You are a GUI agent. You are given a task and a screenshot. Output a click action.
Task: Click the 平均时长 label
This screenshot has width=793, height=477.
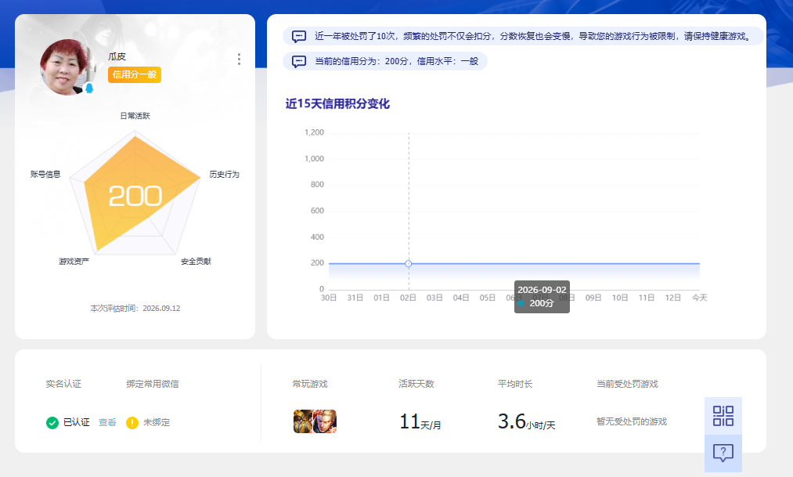click(515, 384)
